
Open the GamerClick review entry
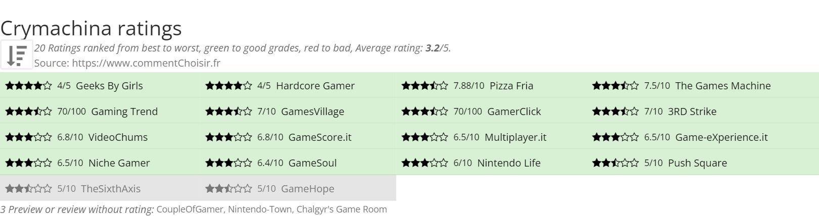(514, 112)
